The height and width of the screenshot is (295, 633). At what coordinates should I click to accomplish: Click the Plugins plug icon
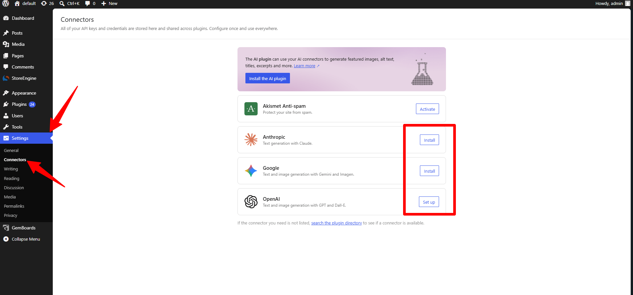pyautogui.click(x=6, y=104)
